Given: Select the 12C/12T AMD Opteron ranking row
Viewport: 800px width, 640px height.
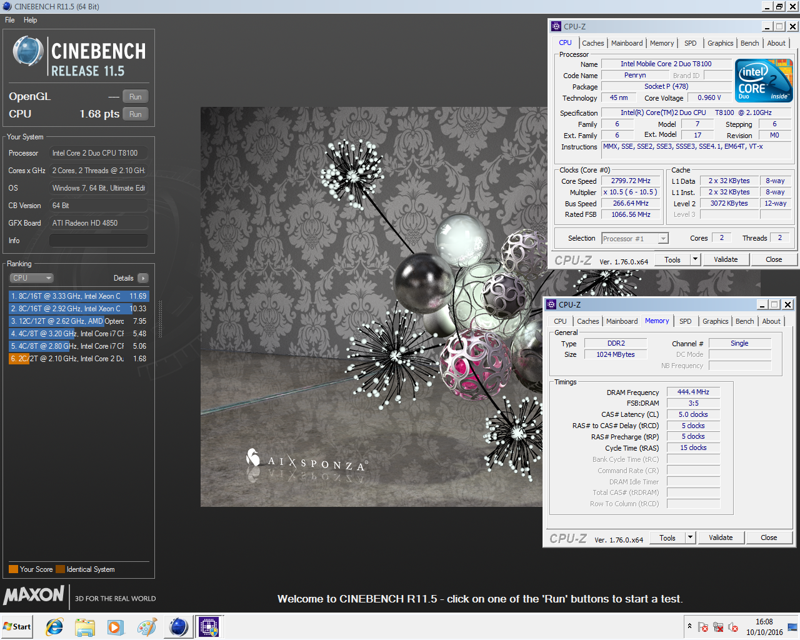Looking at the screenshot, I should (79, 321).
